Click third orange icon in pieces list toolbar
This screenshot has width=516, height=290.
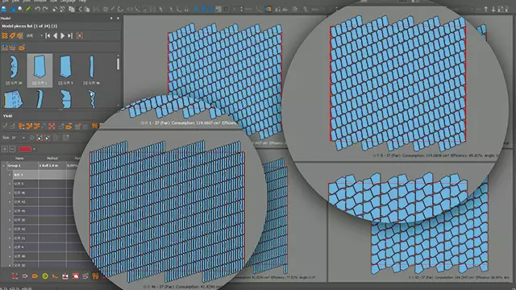19,35
